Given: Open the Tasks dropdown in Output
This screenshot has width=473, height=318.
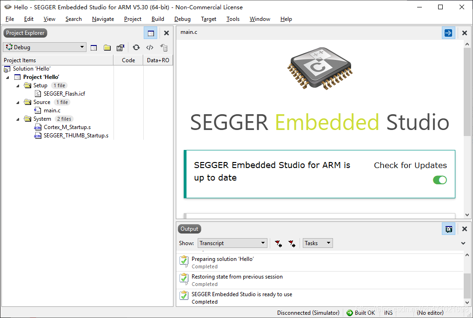Looking at the screenshot, I should (318, 243).
